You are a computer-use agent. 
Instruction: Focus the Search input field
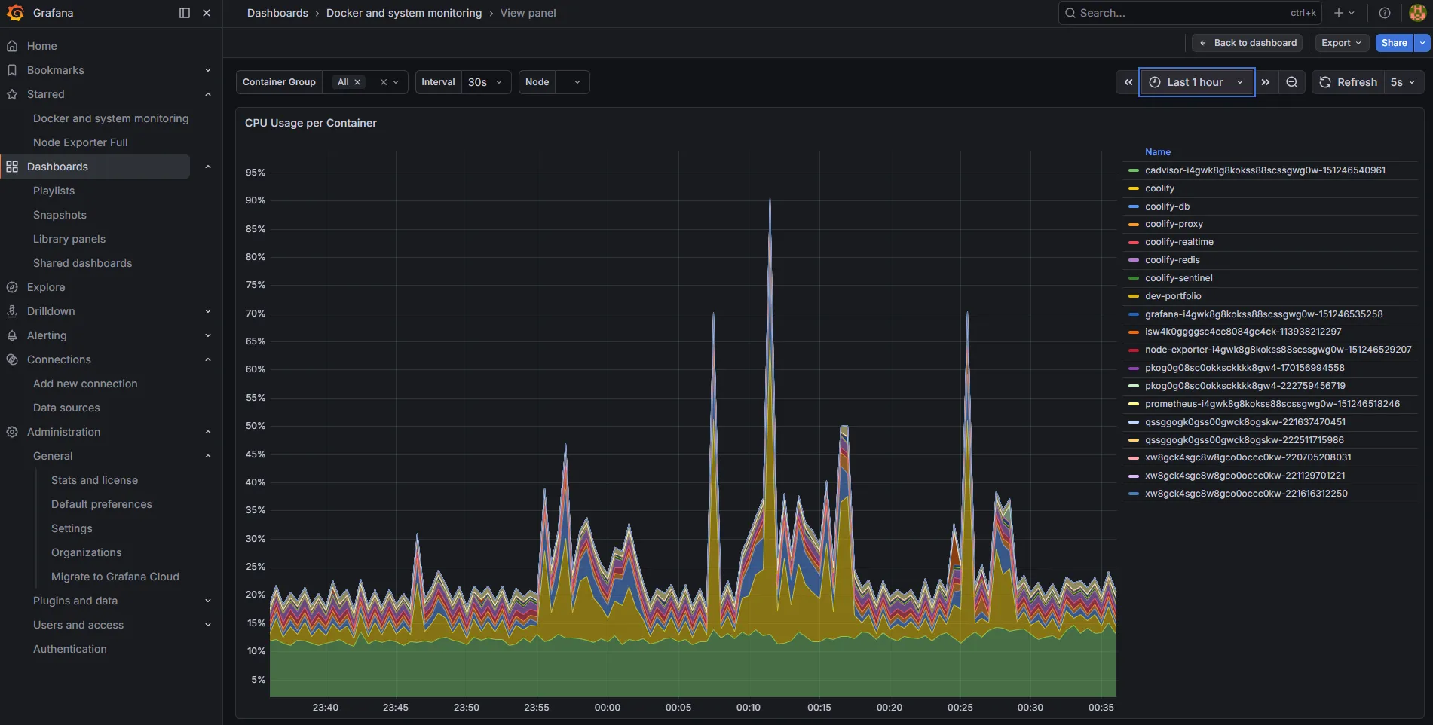click(1189, 13)
